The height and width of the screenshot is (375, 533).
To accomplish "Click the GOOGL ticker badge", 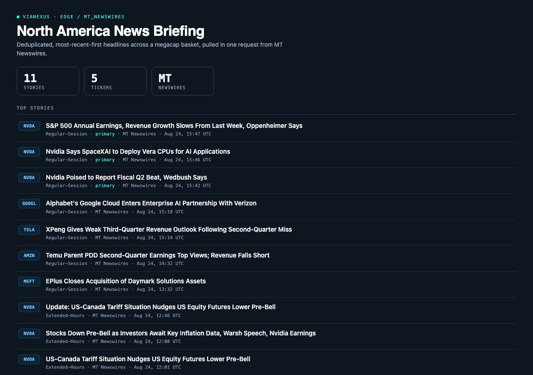I will (29, 203).
